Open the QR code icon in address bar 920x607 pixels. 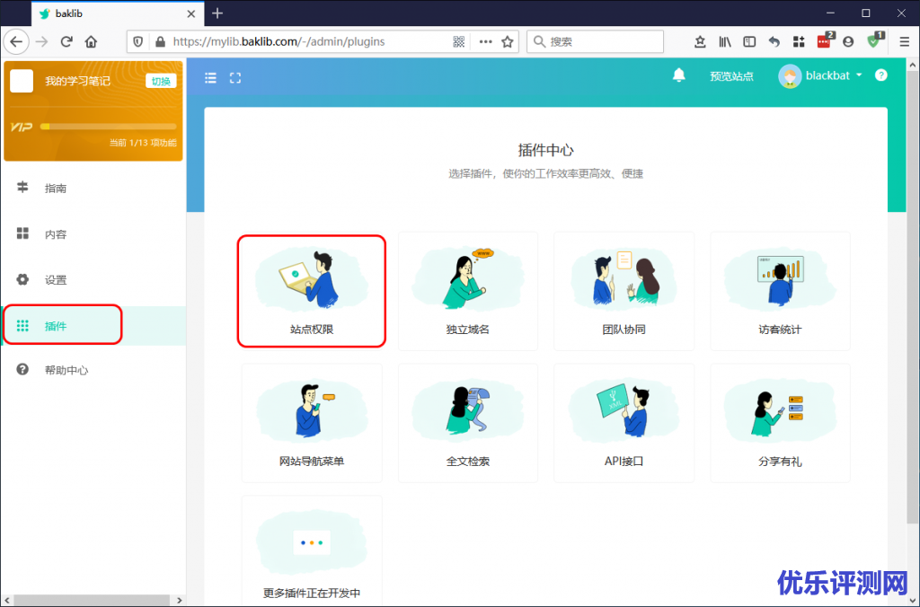(459, 41)
